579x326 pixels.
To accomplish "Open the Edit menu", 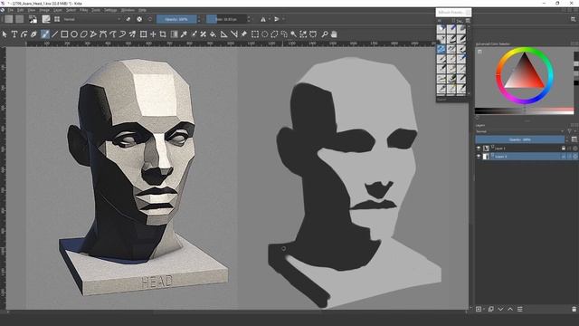I will pos(20,10).
